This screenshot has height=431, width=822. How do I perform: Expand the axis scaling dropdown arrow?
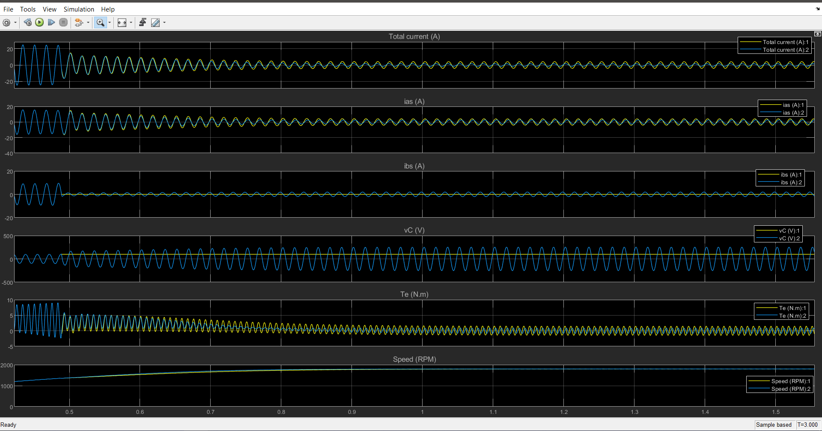coord(131,23)
